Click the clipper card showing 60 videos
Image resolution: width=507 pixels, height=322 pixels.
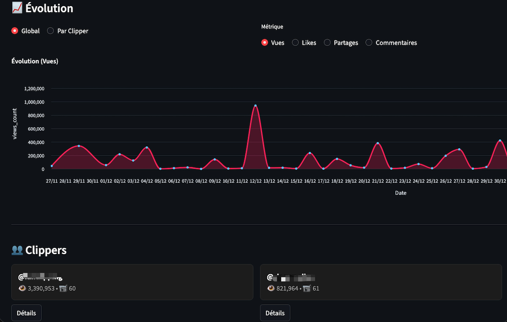[x=132, y=282]
